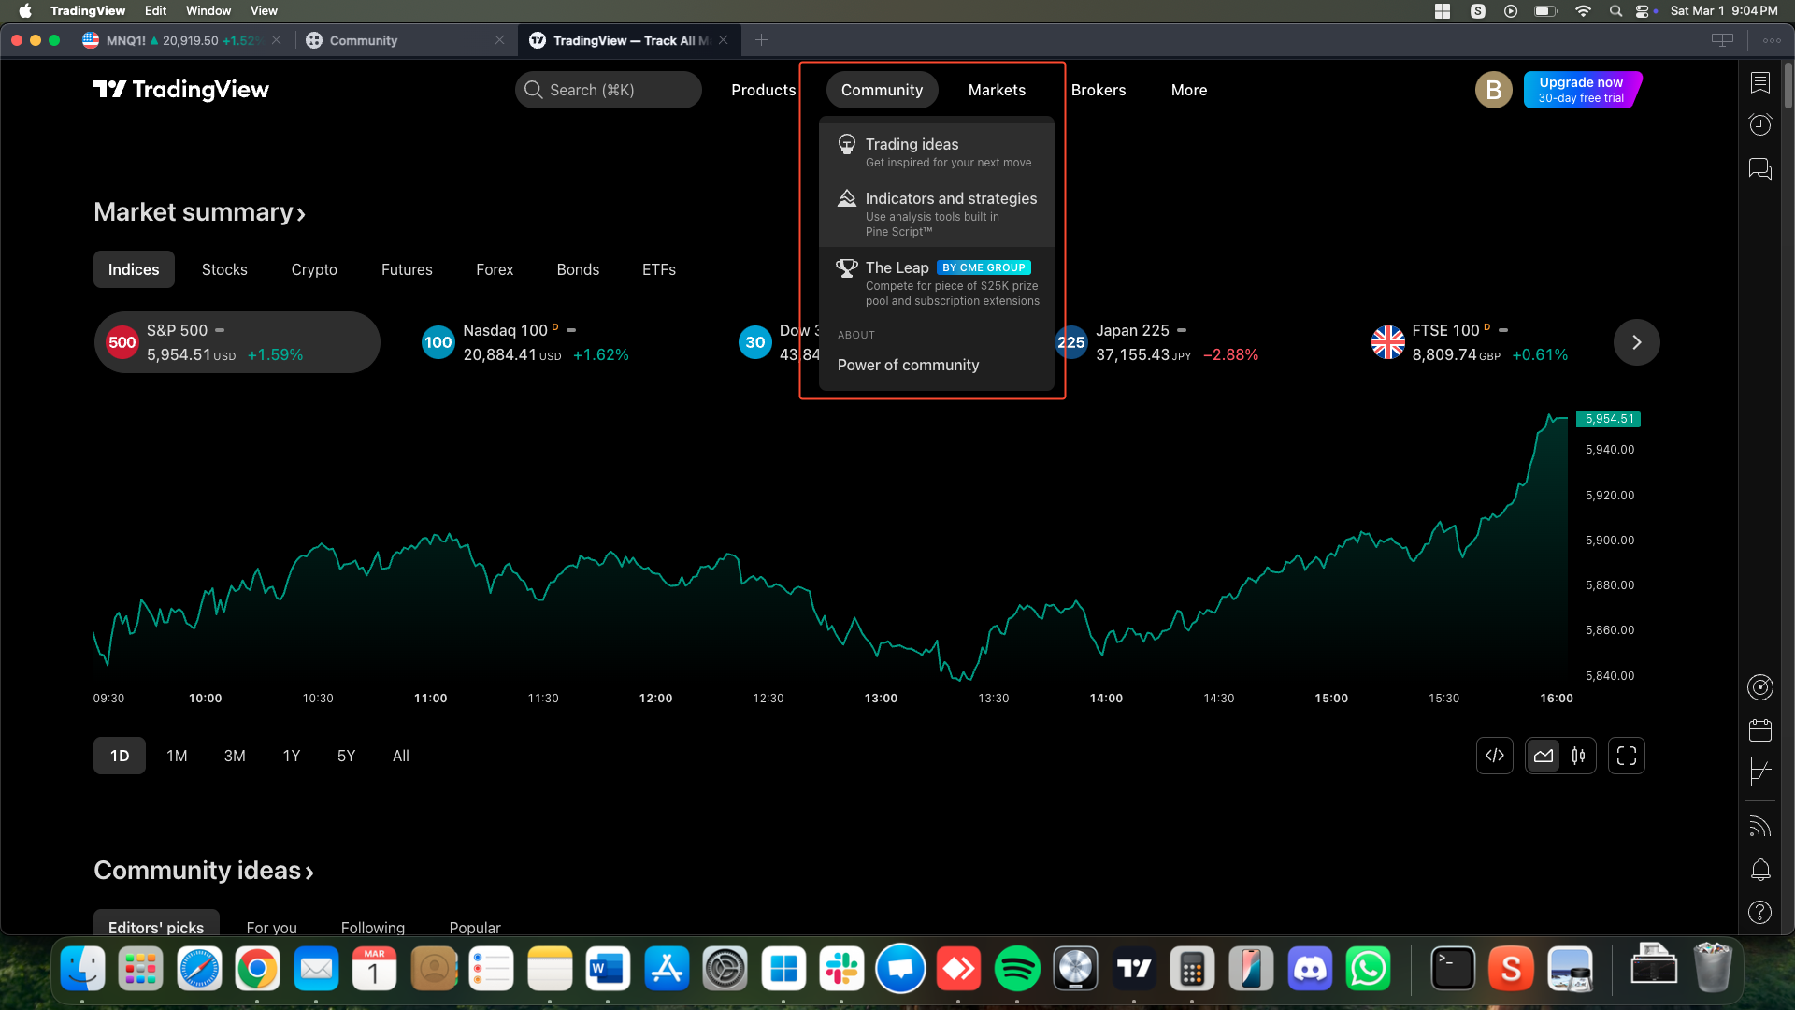The image size is (1795, 1010).
Task: Select the 1D time range
Action: click(x=120, y=756)
